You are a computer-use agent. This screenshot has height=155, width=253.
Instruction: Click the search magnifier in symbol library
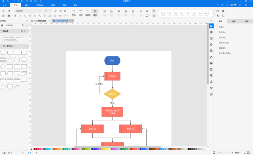pos(22,25)
